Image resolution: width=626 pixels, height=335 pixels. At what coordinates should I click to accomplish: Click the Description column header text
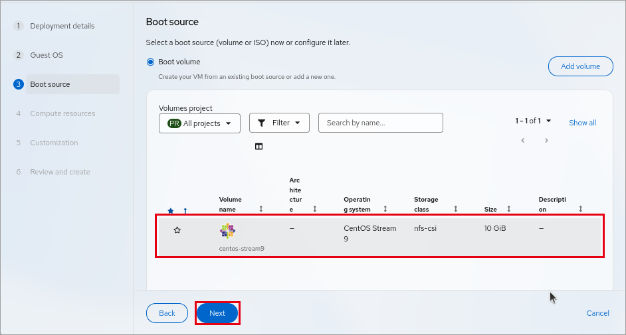(x=552, y=204)
